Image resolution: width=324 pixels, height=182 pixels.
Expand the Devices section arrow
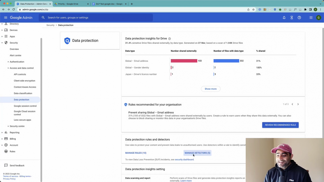[x=2, y=30]
